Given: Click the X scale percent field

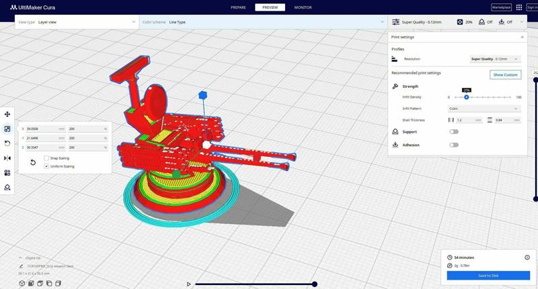Looking at the screenshot, I should click(88, 129).
